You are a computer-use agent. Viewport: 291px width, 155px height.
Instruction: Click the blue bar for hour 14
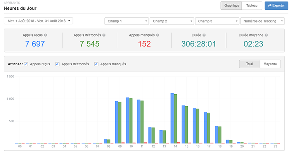pyautogui.click(x=172, y=118)
